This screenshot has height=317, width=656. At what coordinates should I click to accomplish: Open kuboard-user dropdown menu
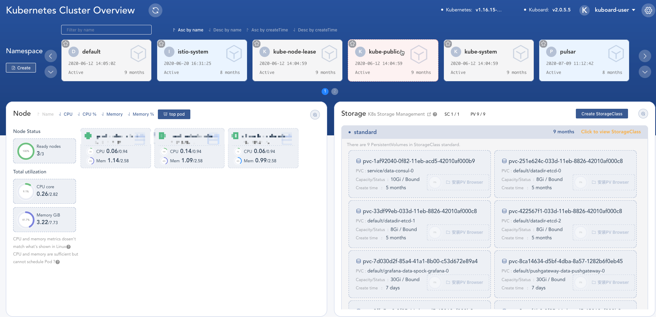tap(615, 10)
